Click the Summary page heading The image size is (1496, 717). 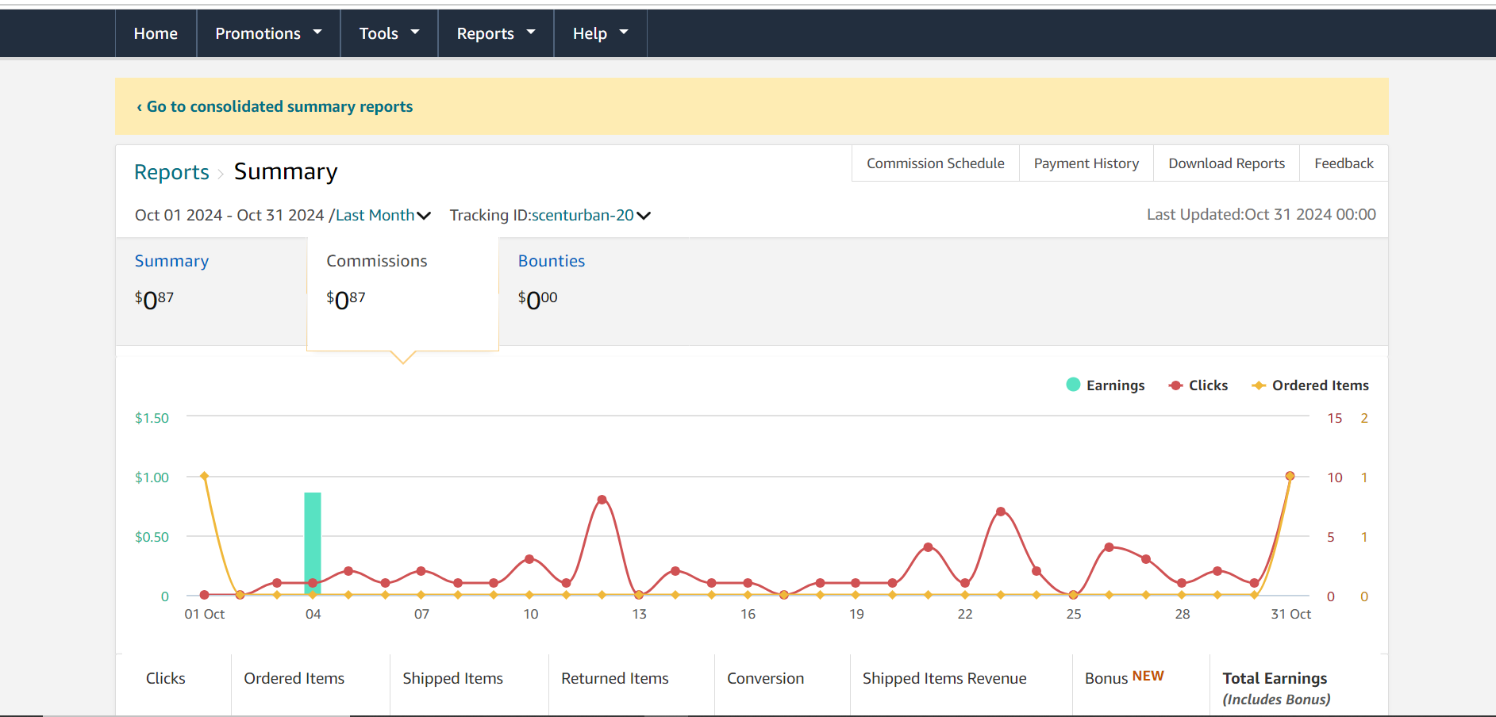286,172
